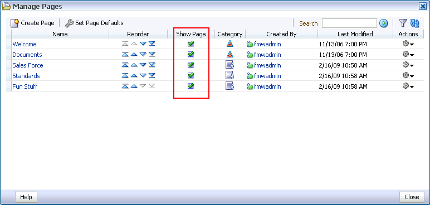Image resolution: width=430 pixels, height=212 pixels.
Task: Click the refresh icon beside the filter
Action: [414, 23]
